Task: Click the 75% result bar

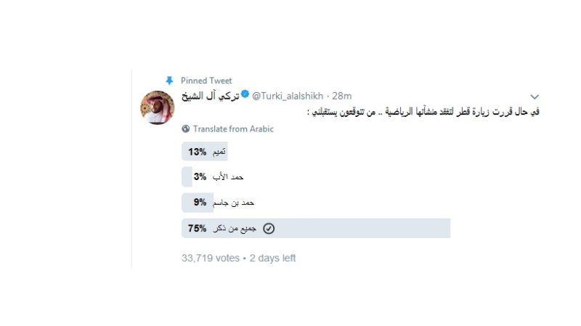Action: click(316, 228)
